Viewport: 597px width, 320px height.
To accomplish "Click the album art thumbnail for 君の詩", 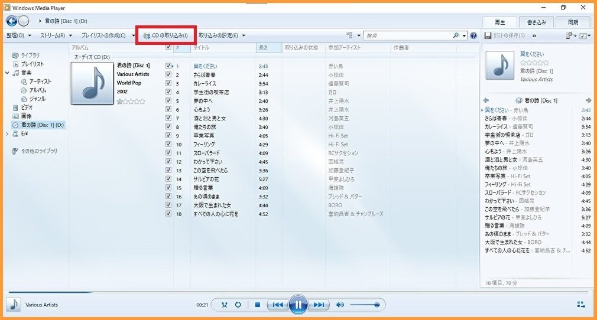I will [92, 83].
